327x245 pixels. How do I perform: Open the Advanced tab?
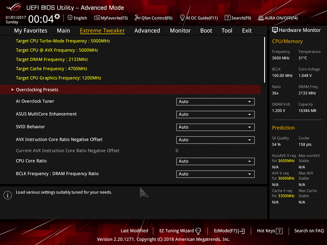(147, 31)
